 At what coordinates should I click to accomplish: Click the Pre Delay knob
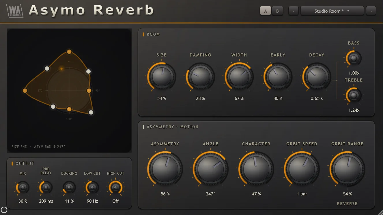tap(46, 188)
